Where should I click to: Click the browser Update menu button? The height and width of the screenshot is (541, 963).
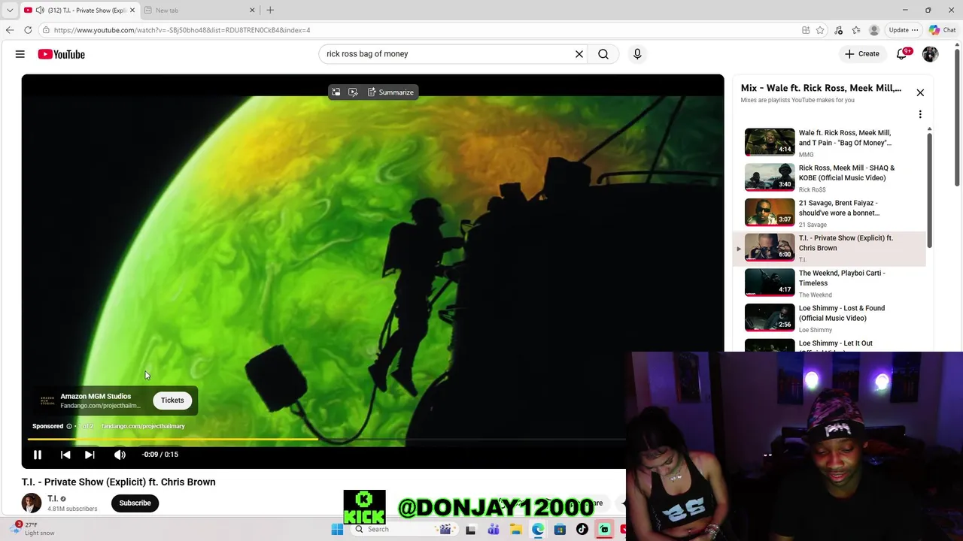point(903,30)
